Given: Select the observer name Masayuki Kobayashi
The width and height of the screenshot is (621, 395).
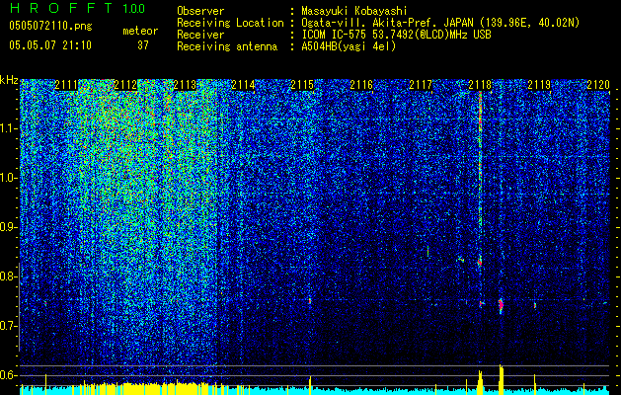Looking at the screenshot, I should pos(354,11).
